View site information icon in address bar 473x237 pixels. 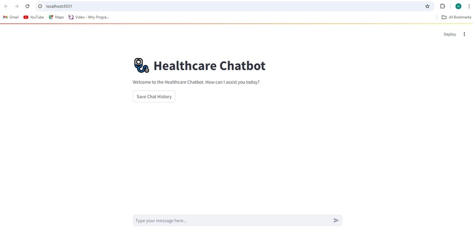[x=40, y=6]
